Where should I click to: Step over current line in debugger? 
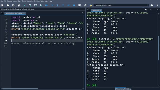point(52,5)
